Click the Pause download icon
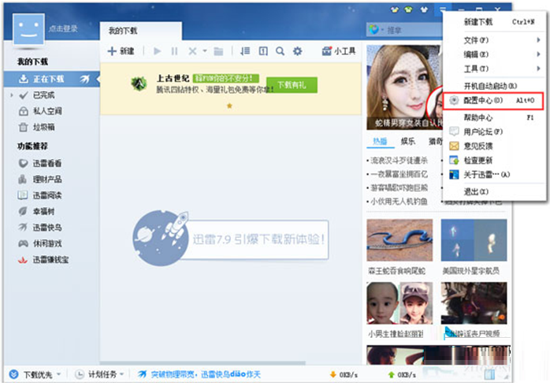Screen dimensions: 550x386 click(174, 51)
